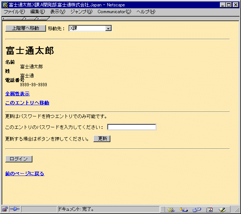The width and height of the screenshot is (241, 214).
Task: Click the component bar grip handle
Action: click(x=162, y=209)
